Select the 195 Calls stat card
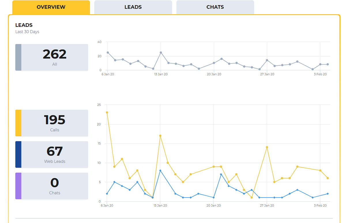The height and width of the screenshot is (223, 346). pyautogui.click(x=52, y=123)
